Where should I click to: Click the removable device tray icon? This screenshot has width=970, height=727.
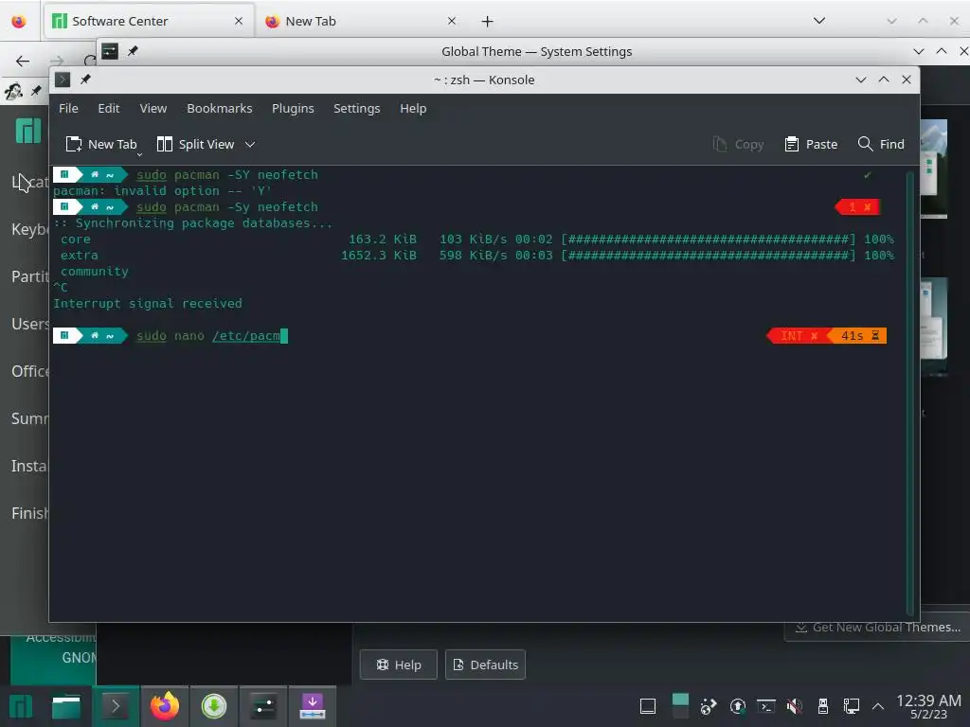pyautogui.click(x=823, y=706)
